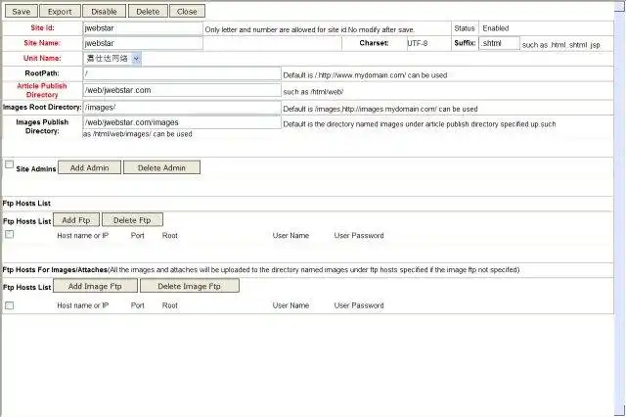Focus the RootPath input field

pos(182,73)
